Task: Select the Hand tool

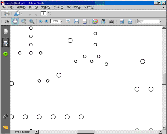Action: coord(15,22)
